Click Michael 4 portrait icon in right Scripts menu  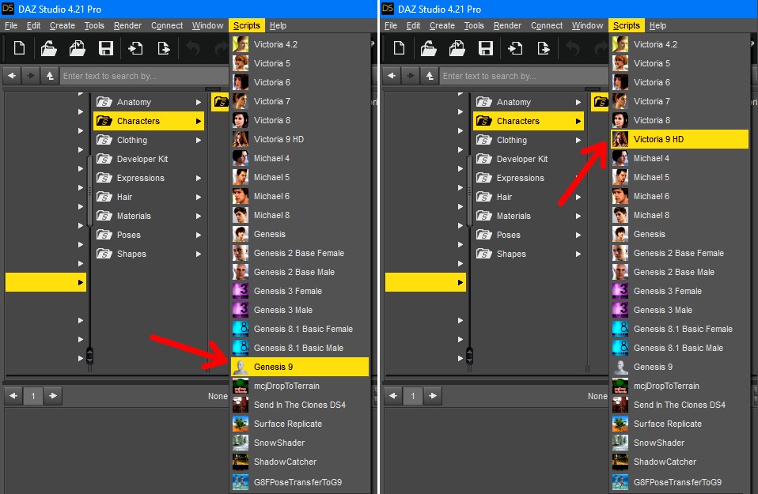coord(620,158)
